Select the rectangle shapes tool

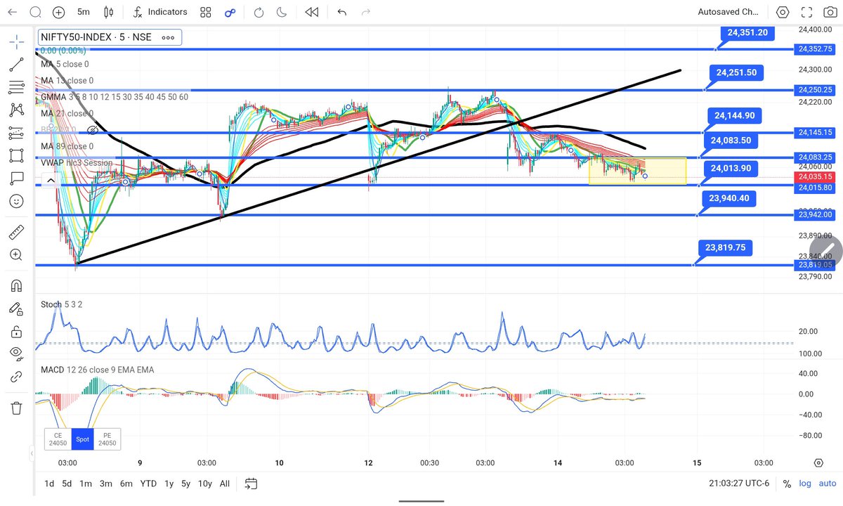(x=16, y=155)
